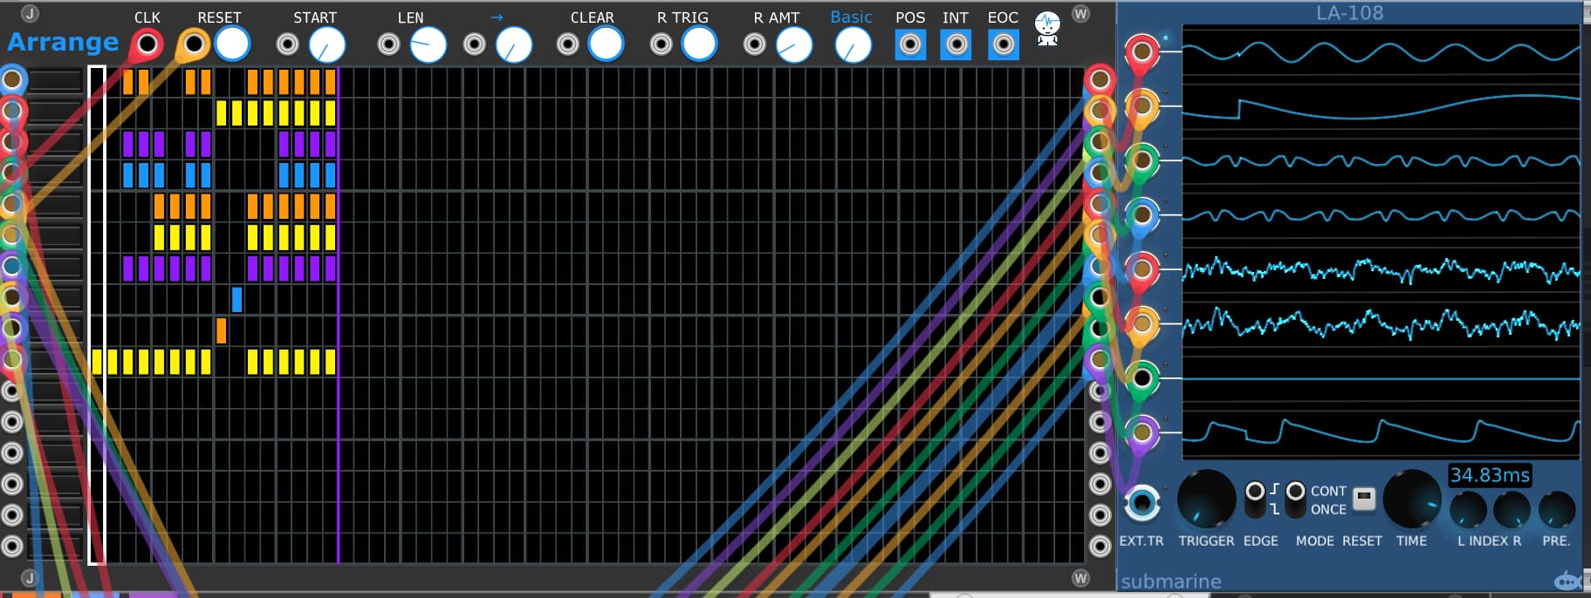The height and width of the screenshot is (598, 1591).
Task: Click the START CV input jack
Action: point(287,44)
